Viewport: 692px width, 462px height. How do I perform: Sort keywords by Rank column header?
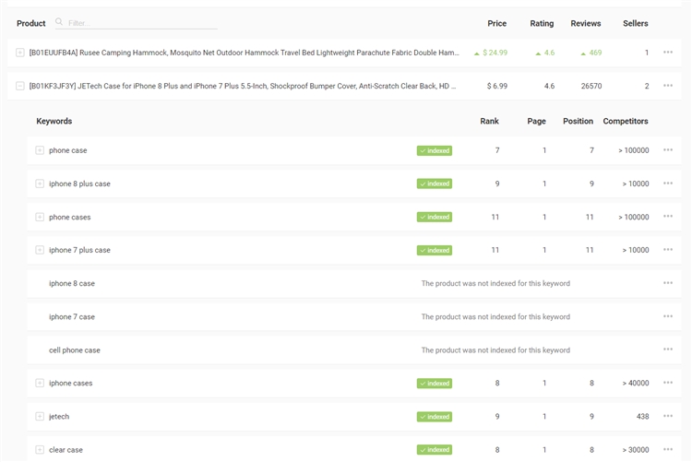coord(489,121)
